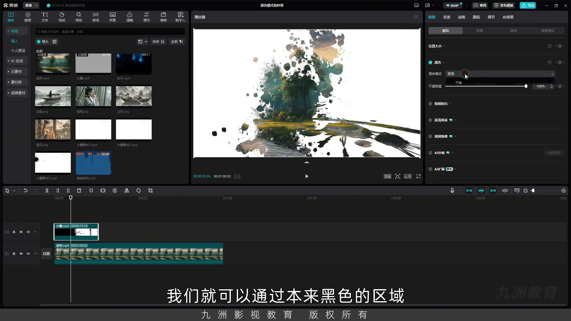
Task: Switch to the 抠像 sub-tab
Action: (x=479, y=31)
